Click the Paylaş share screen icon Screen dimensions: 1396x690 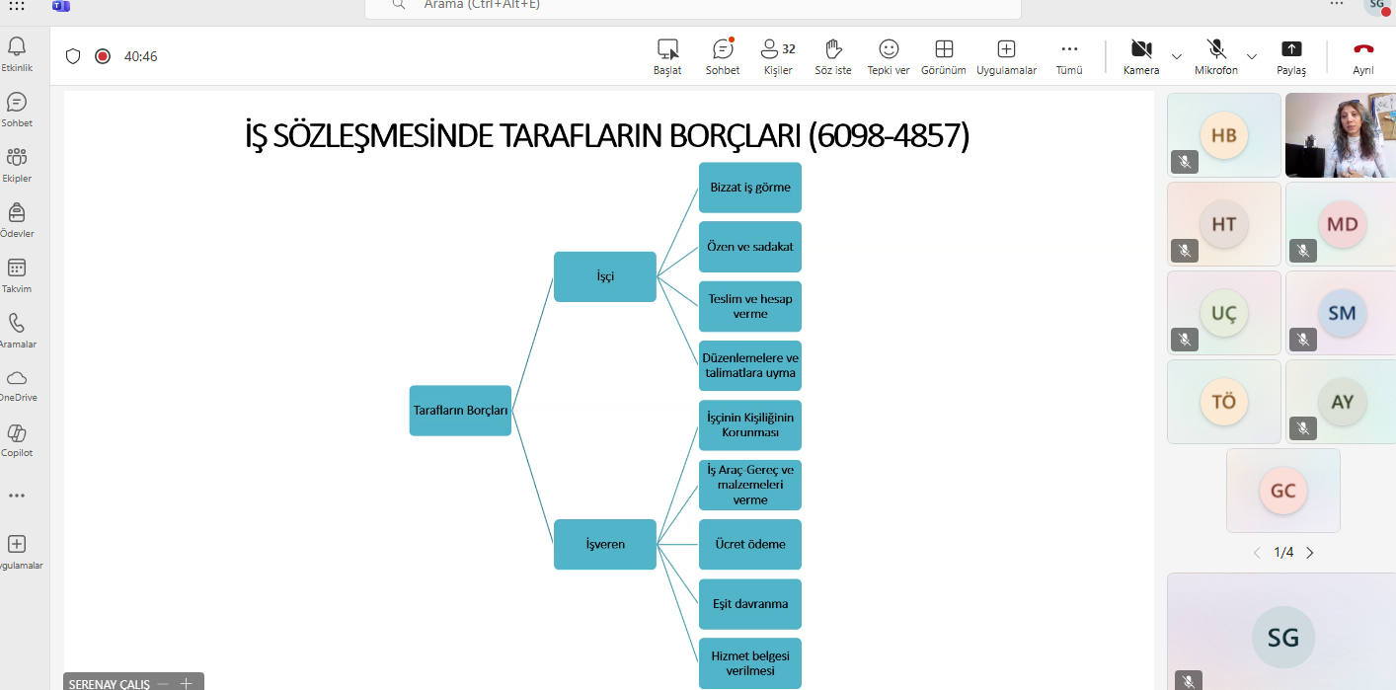coord(1290,56)
